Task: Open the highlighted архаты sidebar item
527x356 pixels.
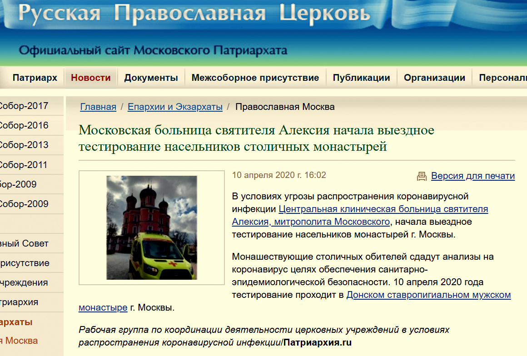Action: pyautogui.click(x=16, y=322)
